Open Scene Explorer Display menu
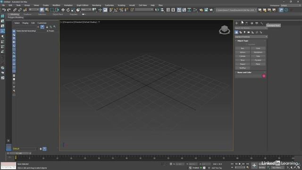302x170 pixels. 25,23
